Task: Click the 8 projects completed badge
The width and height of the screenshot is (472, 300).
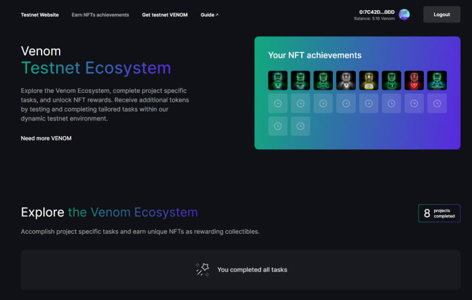Action: [x=439, y=213]
